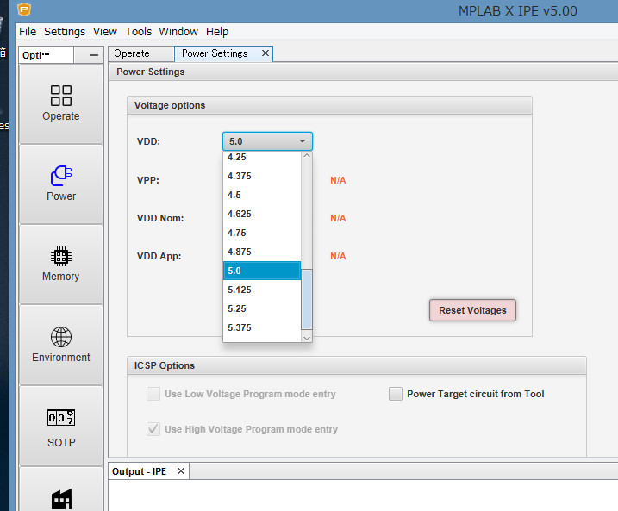Open the Help menu
Image resolution: width=618 pixels, height=511 pixels.
click(x=217, y=32)
